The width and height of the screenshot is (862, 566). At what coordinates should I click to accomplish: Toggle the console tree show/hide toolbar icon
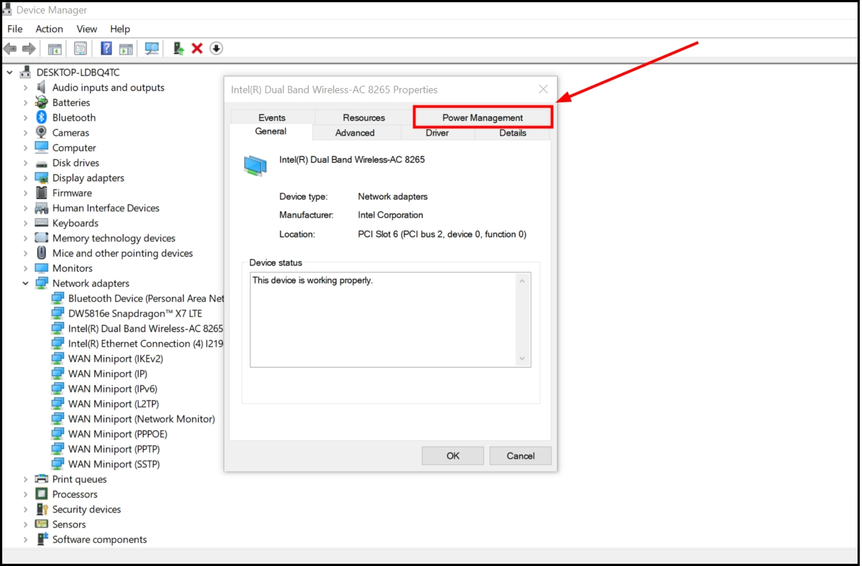(54, 49)
